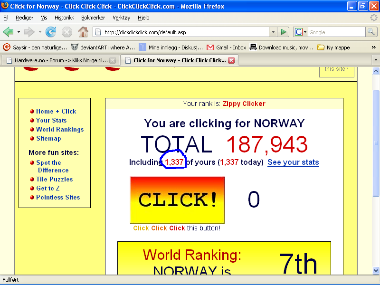Open the Mine innlegg bookmark
The image size is (380, 285).
pyautogui.click(x=171, y=47)
